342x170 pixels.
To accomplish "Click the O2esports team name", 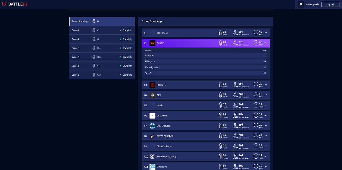I will point(162,167).
